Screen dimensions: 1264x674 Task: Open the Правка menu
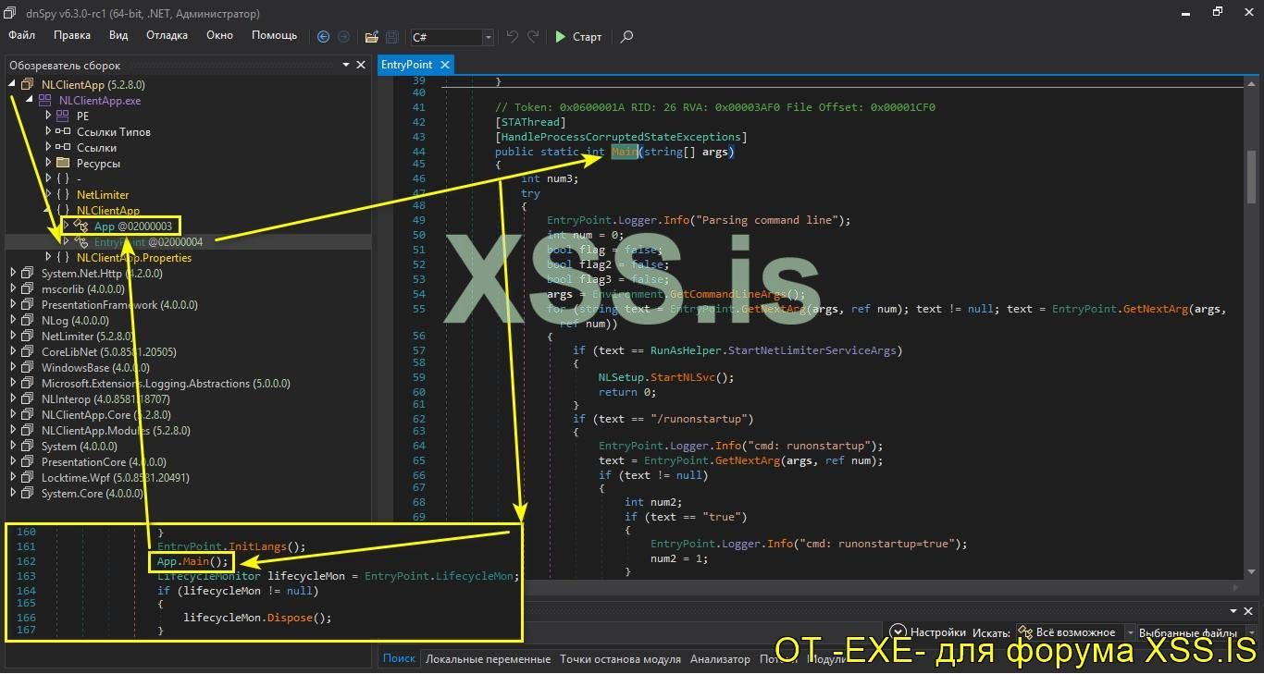72,35
